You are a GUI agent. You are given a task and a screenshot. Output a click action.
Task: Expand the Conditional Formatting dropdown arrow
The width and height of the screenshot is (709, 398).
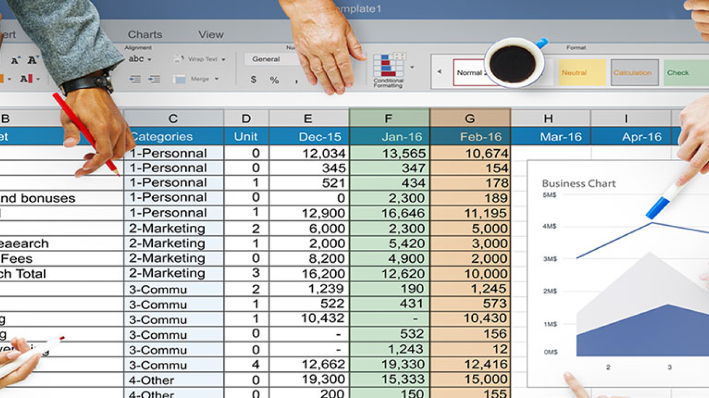point(412,67)
